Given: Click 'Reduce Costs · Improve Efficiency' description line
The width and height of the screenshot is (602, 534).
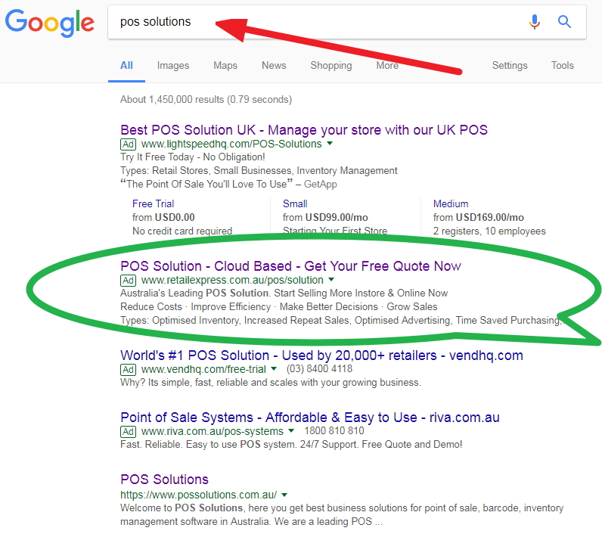Looking at the screenshot, I should click(279, 307).
